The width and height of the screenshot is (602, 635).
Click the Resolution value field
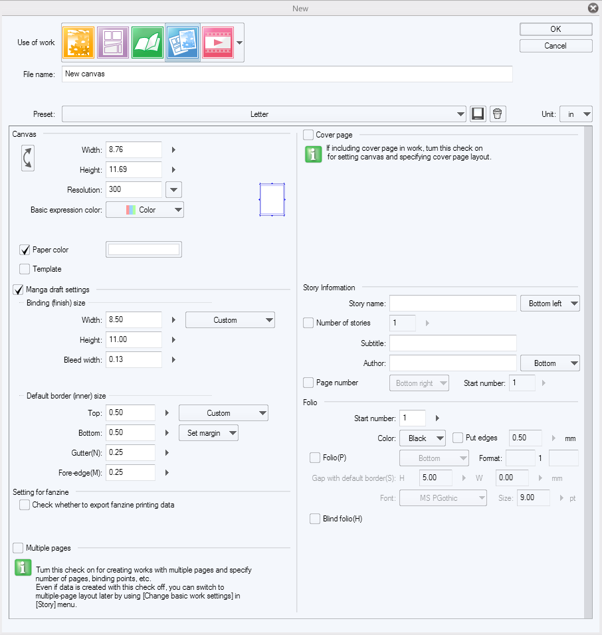(x=134, y=189)
